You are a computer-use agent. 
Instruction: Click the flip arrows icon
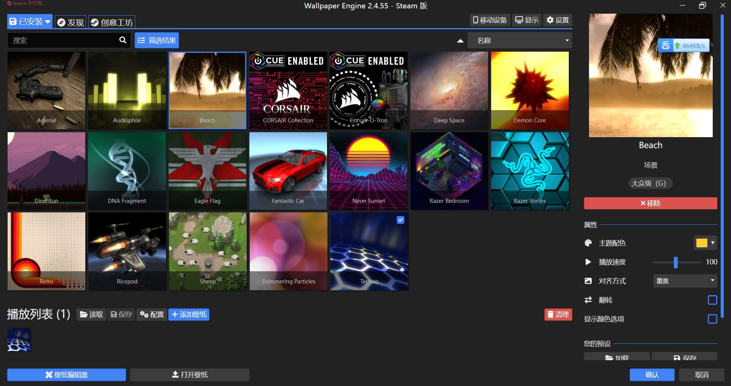click(x=588, y=300)
